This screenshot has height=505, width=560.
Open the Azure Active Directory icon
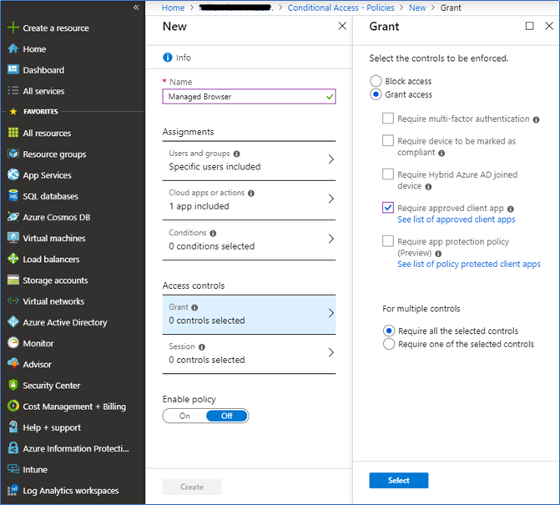click(x=13, y=322)
